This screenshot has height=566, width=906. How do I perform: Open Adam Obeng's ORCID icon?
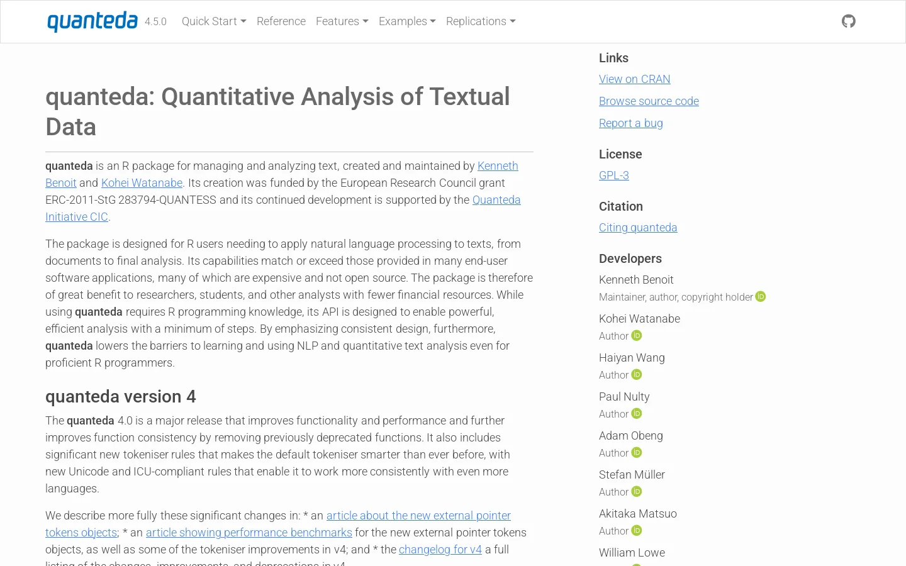(637, 453)
